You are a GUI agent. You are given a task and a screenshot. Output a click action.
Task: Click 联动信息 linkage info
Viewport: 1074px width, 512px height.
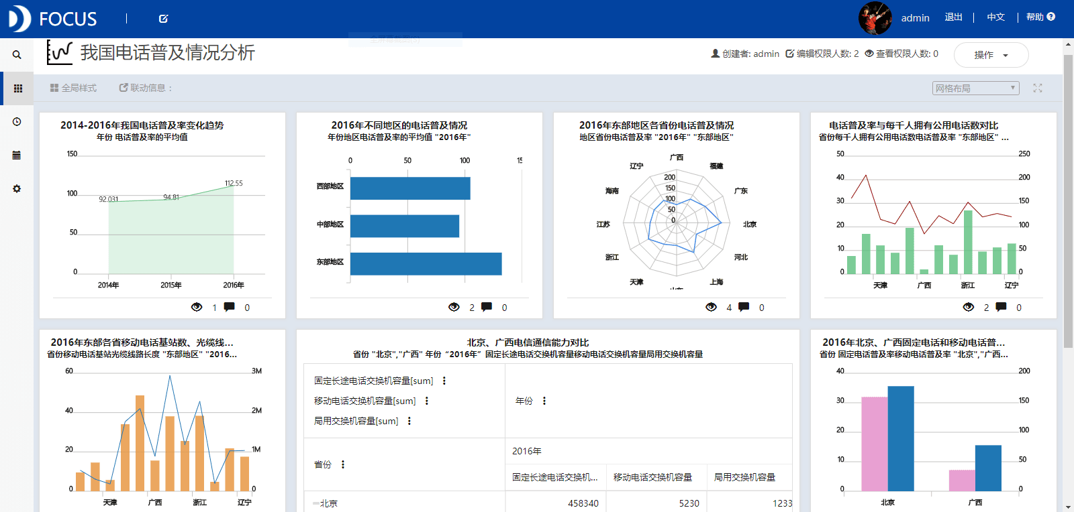145,88
